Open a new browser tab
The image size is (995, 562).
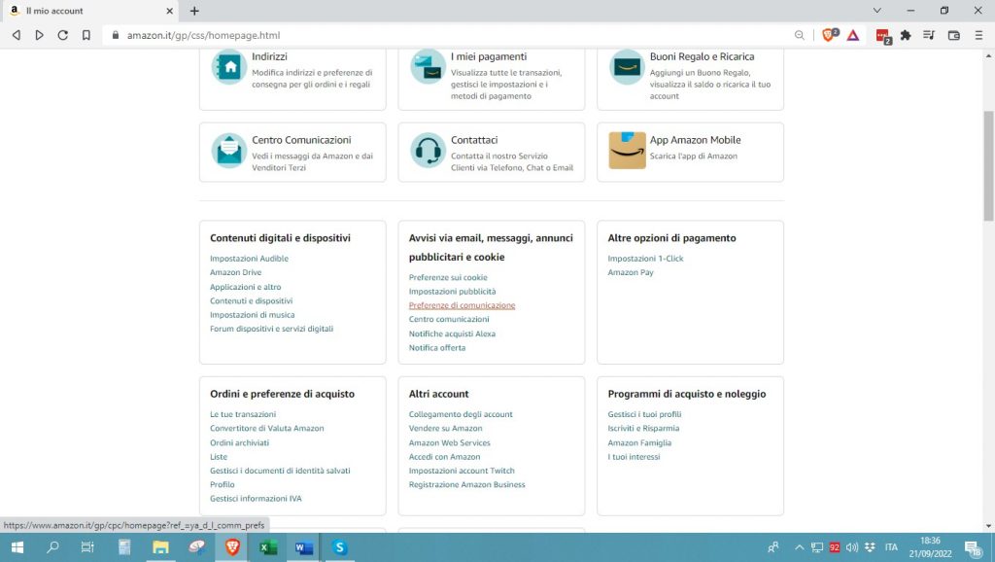pos(196,11)
